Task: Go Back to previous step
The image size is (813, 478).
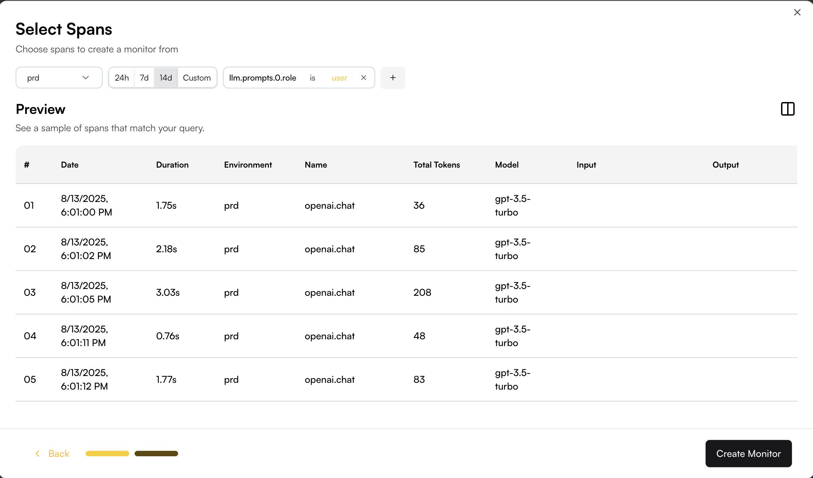Action: (x=58, y=454)
